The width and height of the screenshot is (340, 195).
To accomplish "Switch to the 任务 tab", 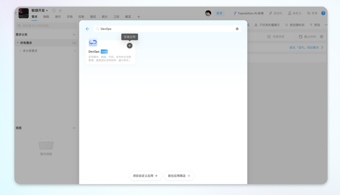I will click(81, 17).
